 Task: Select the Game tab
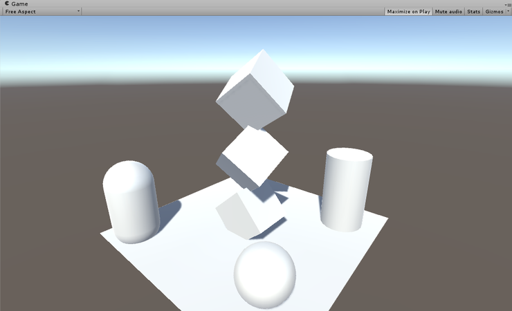pyautogui.click(x=17, y=3)
